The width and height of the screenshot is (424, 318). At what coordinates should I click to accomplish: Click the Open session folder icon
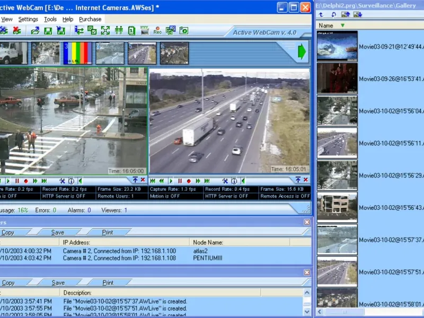tap(35, 31)
